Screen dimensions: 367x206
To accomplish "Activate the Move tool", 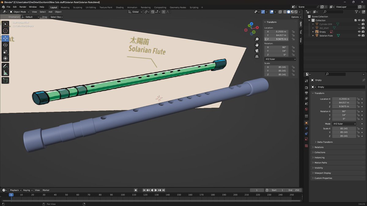I will [6, 38].
